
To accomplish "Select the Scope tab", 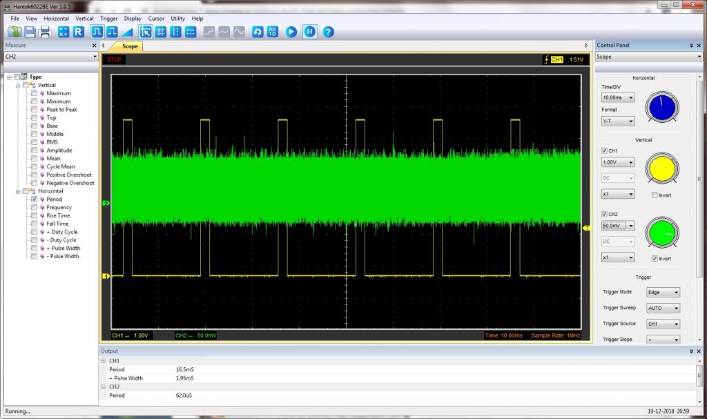I will [130, 46].
